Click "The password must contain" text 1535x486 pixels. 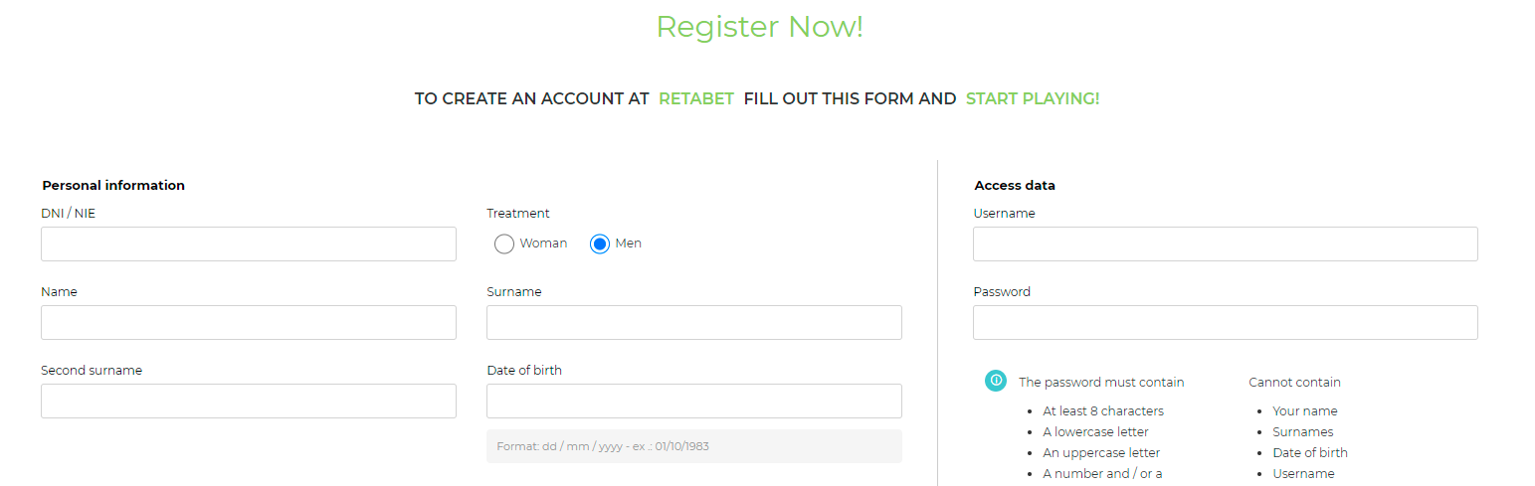pos(1101,383)
